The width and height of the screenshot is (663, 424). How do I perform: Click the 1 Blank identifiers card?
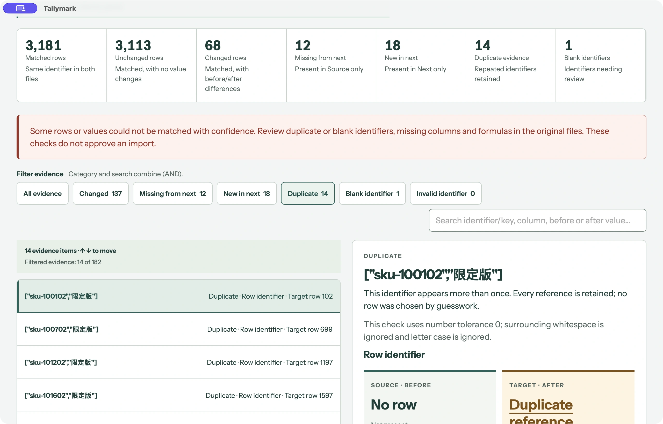[601, 65]
